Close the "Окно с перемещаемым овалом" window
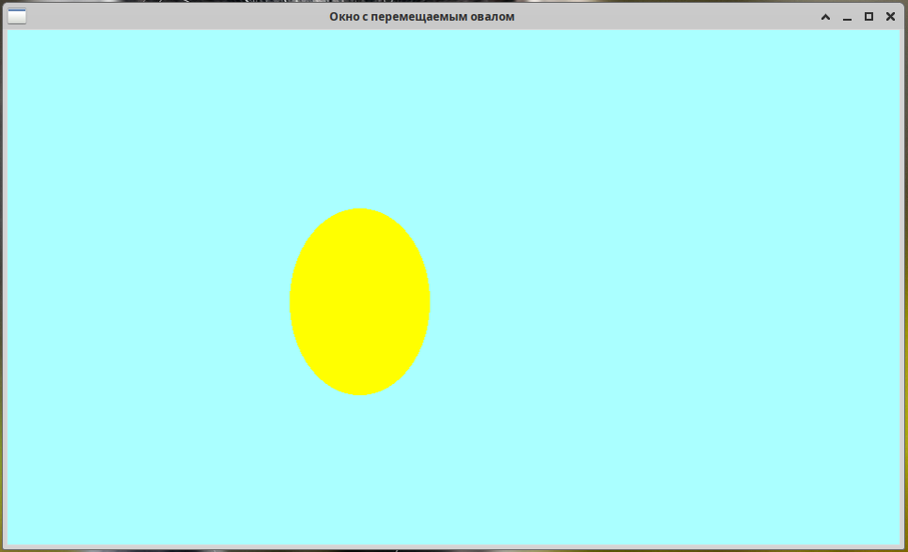 891,17
